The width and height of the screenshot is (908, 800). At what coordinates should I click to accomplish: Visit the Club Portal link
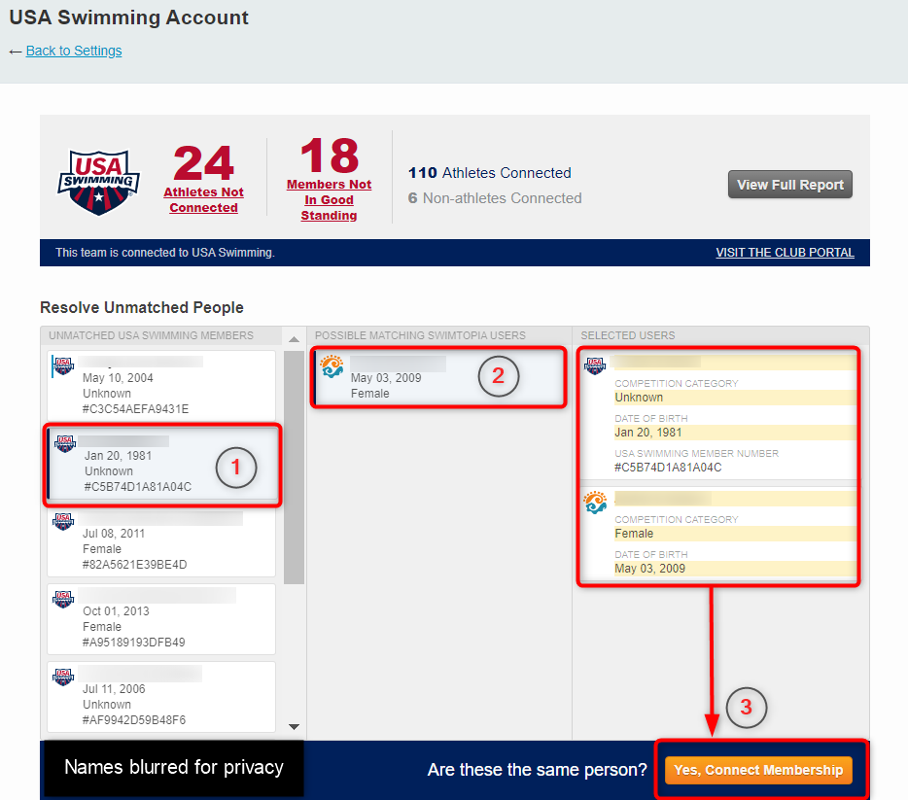[x=785, y=253]
